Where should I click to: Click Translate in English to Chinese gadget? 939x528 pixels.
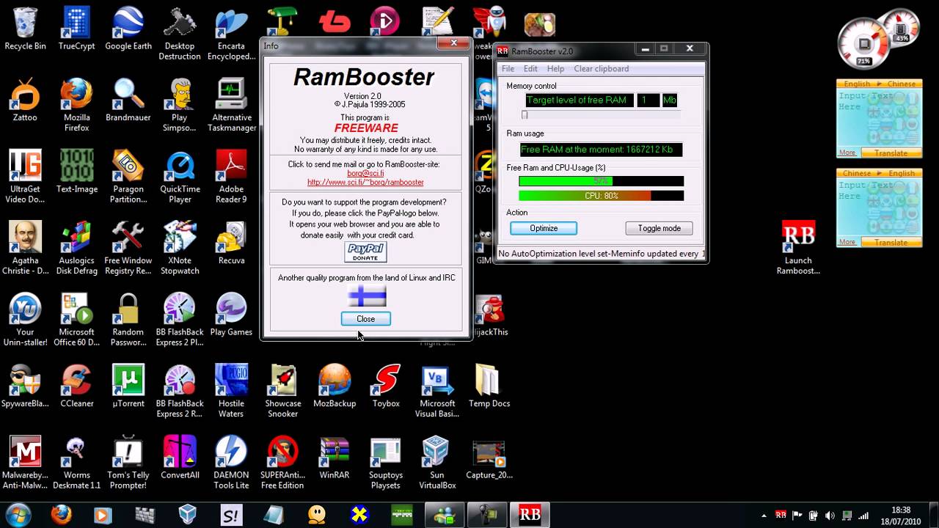point(890,153)
